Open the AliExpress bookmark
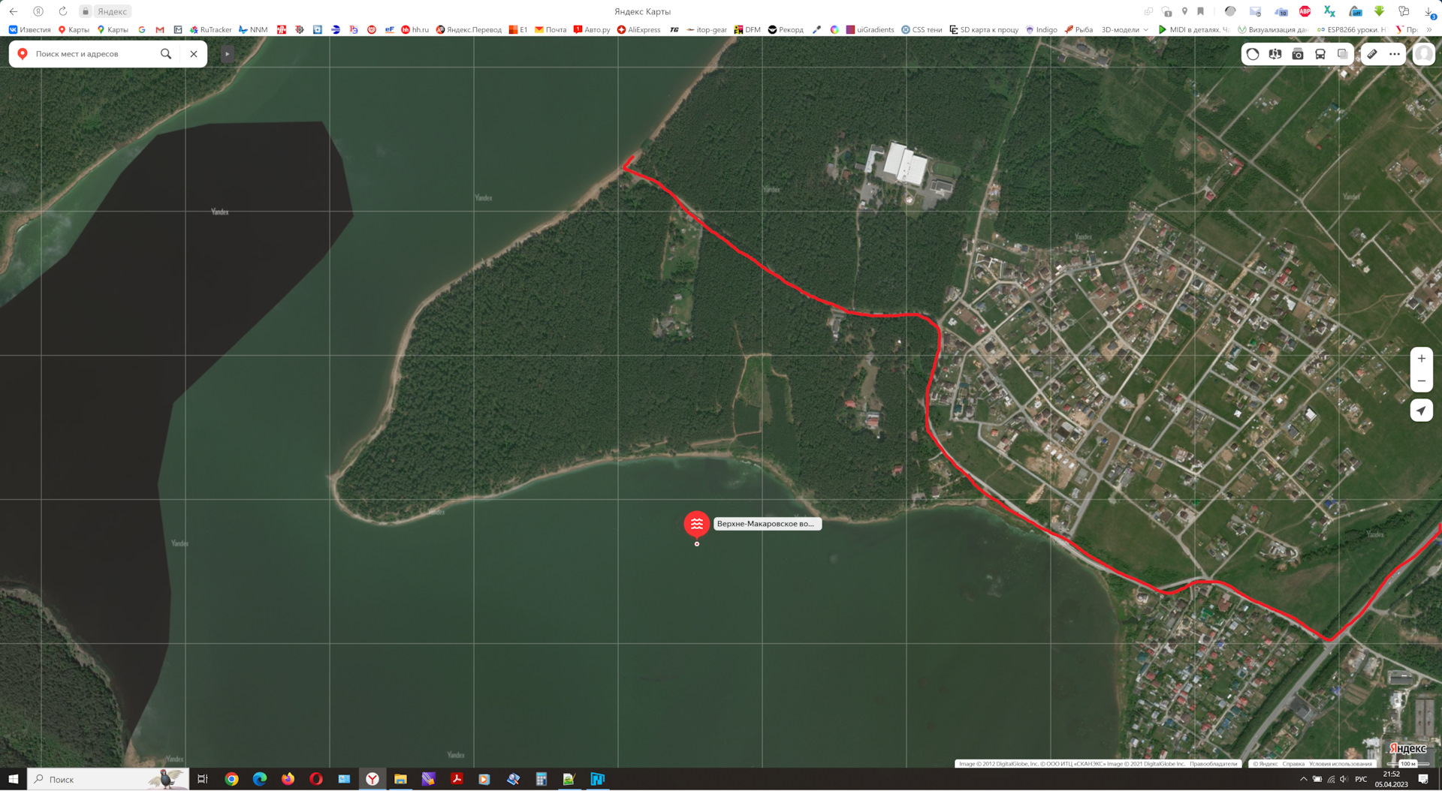Viewport: 1442px width, 791px height. [638, 30]
